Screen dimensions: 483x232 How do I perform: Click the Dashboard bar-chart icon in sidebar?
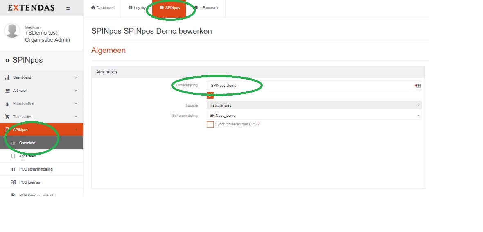[7, 77]
